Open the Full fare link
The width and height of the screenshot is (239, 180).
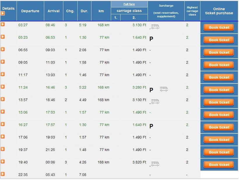(x=129, y=4)
